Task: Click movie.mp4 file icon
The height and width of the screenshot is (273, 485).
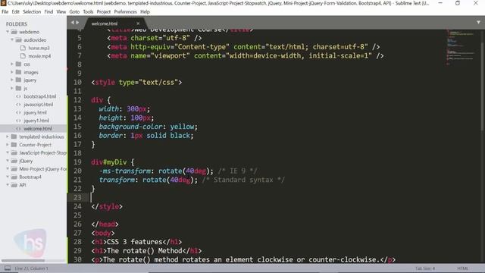Action: point(23,56)
